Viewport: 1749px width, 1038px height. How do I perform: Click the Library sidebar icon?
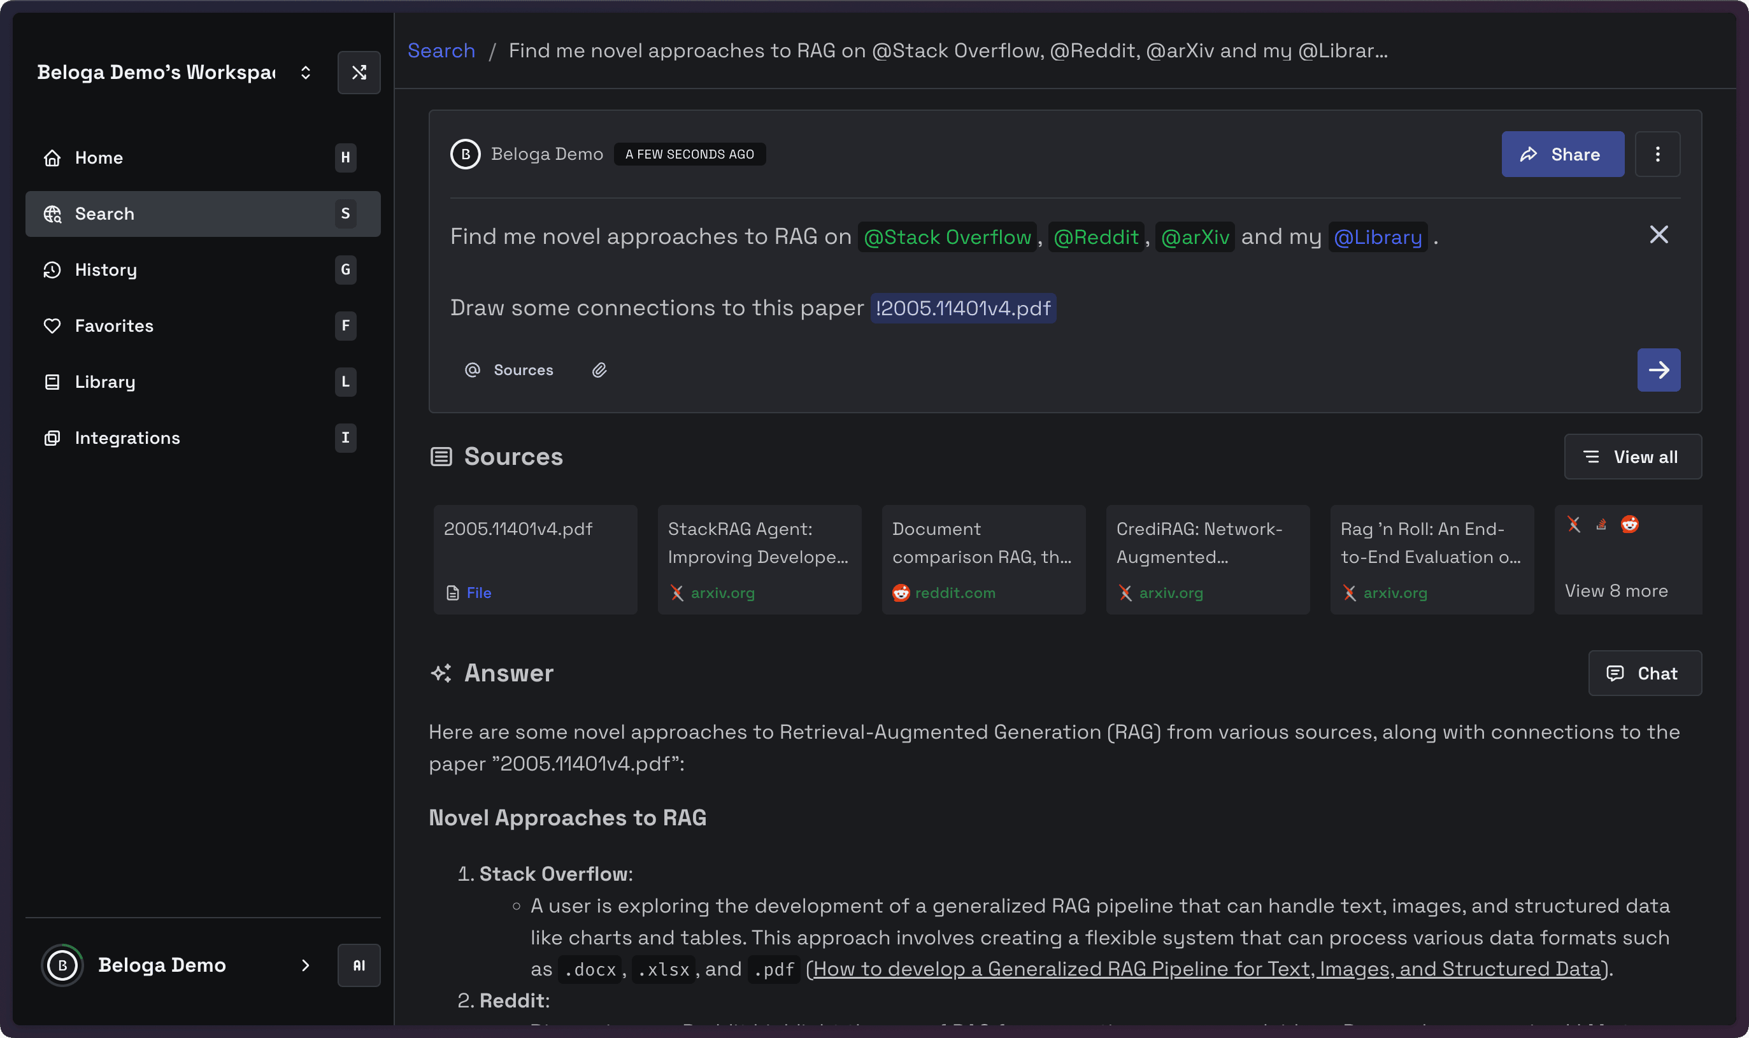pyautogui.click(x=52, y=382)
